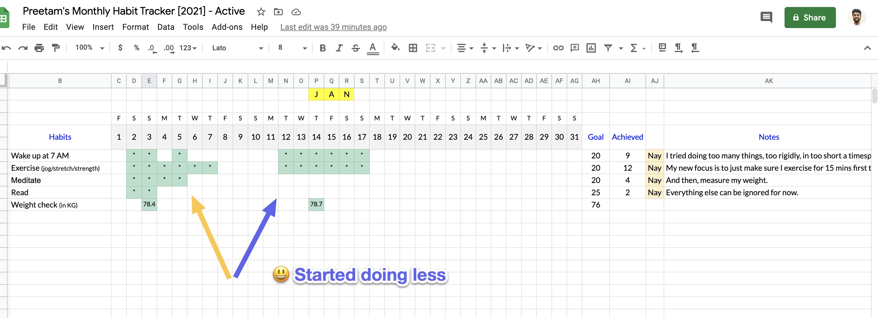Screen dimensions: 878x318
Task: Open the fill color picker
Action: coord(395,48)
